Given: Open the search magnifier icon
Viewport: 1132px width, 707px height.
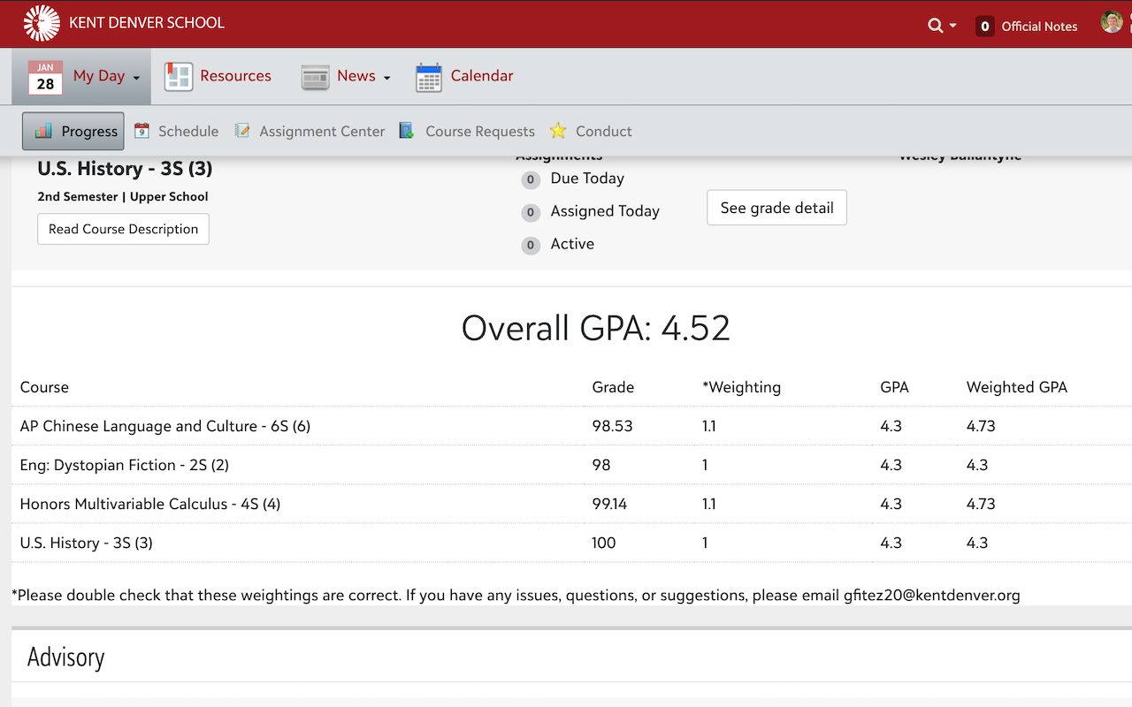Looking at the screenshot, I should coord(935,26).
